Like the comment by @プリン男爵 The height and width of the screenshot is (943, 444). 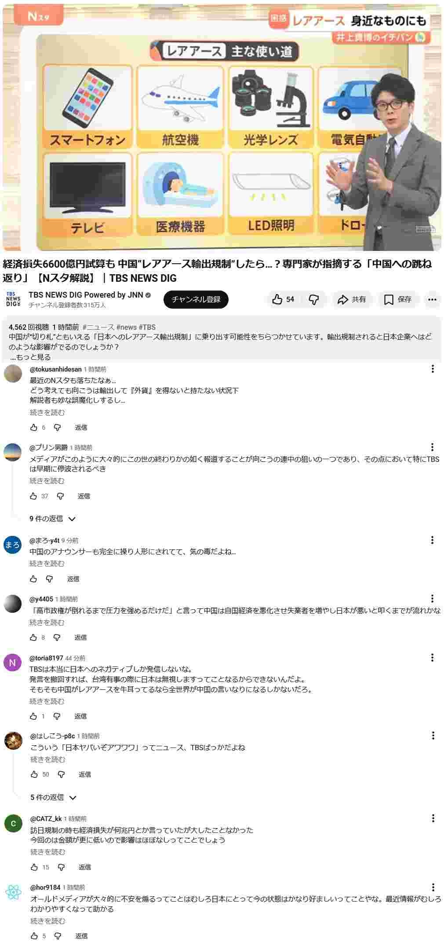pyautogui.click(x=33, y=496)
